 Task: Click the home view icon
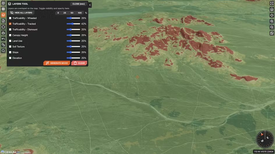pyautogui.click(x=272, y=9)
